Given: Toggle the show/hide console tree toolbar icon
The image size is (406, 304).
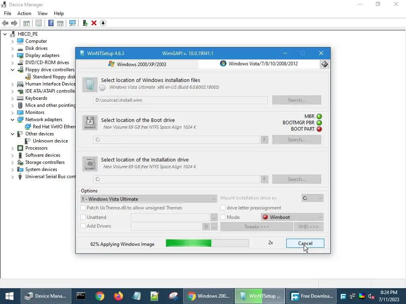Looking at the screenshot, I should [27, 23].
